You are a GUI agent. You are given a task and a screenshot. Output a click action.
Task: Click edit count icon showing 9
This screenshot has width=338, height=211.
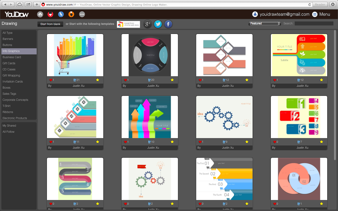pos(224,142)
